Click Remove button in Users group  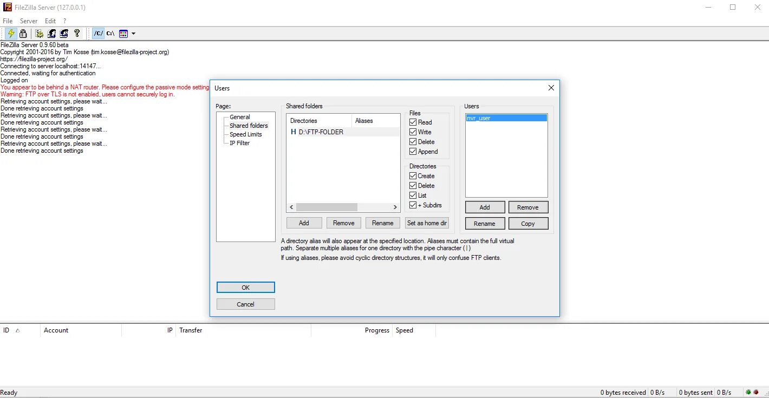coord(528,207)
